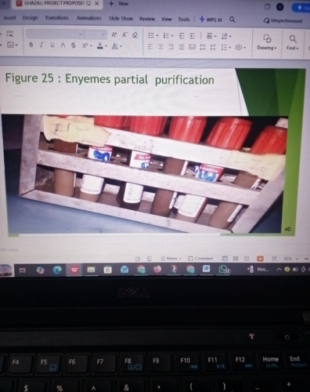Apply the text highlight color
The image size is (310, 392).
coord(115,46)
